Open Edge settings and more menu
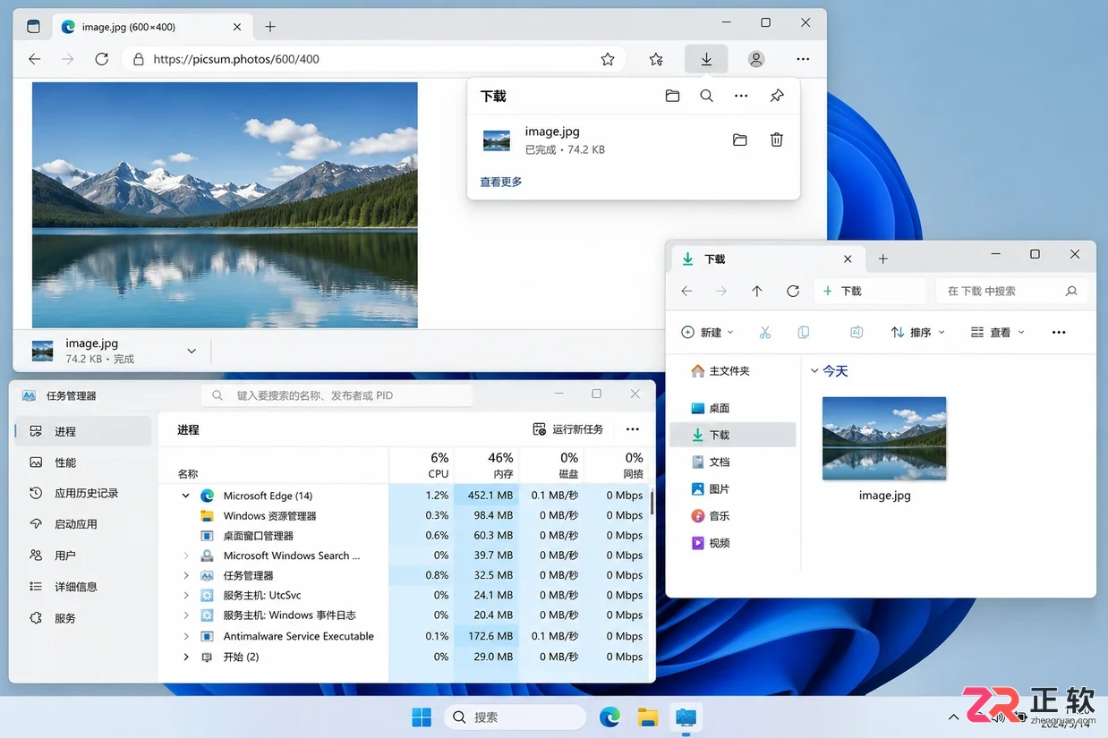 pyautogui.click(x=803, y=59)
